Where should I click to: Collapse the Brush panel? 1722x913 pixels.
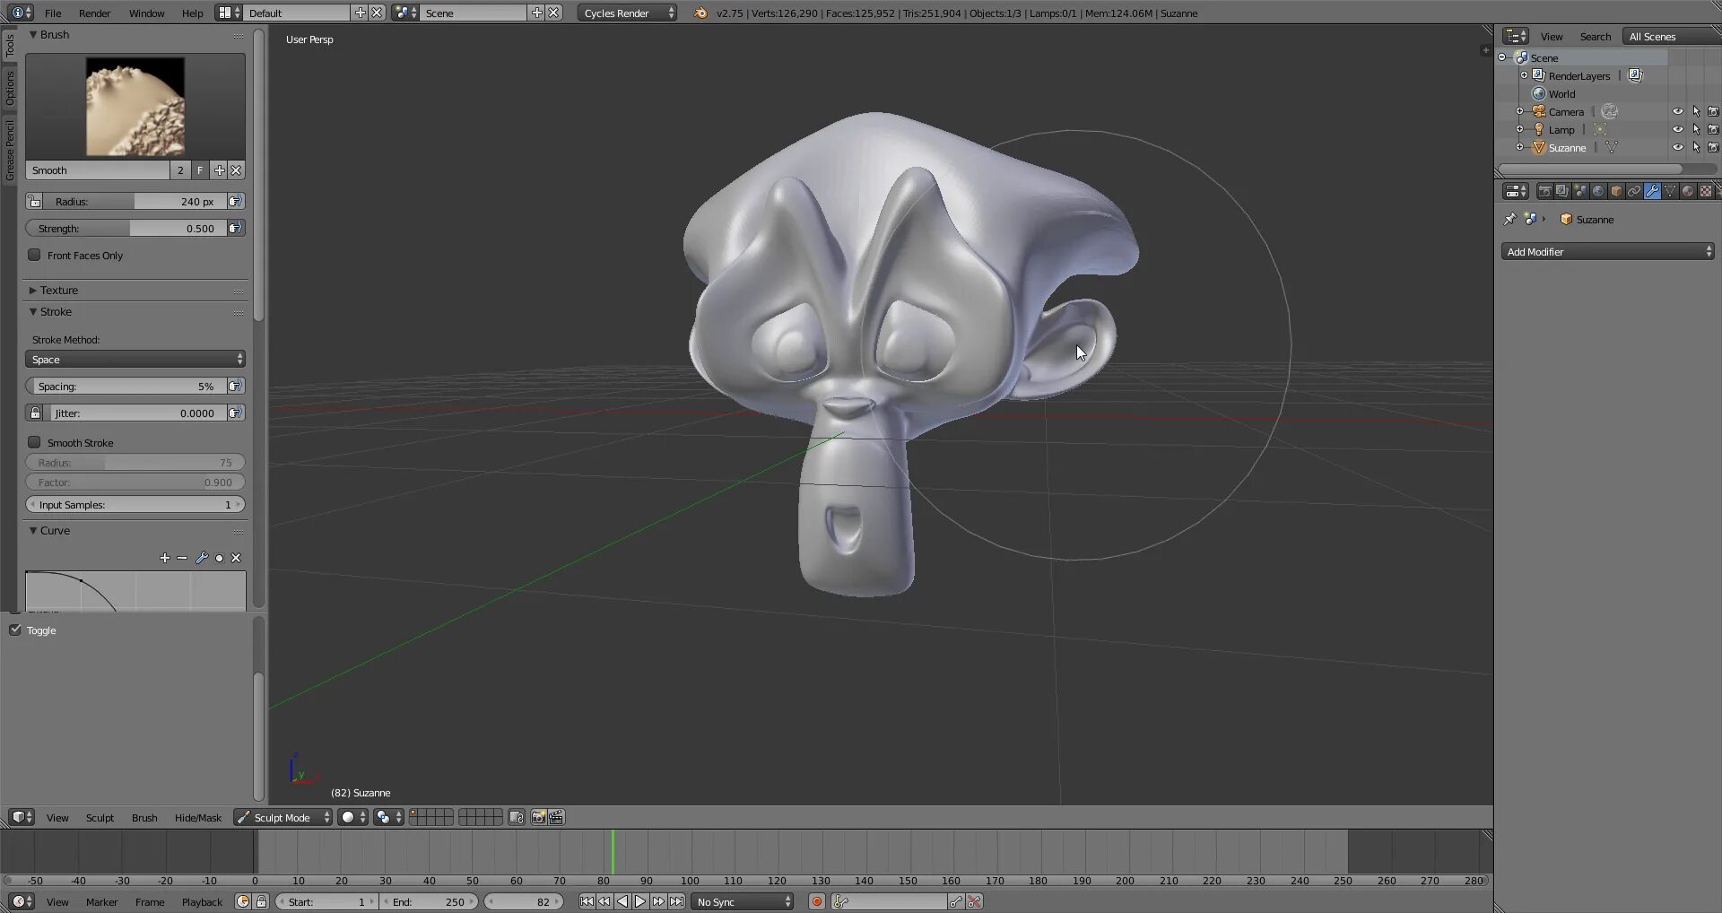click(33, 34)
